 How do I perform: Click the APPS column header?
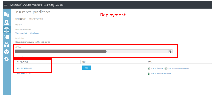tap(150, 62)
